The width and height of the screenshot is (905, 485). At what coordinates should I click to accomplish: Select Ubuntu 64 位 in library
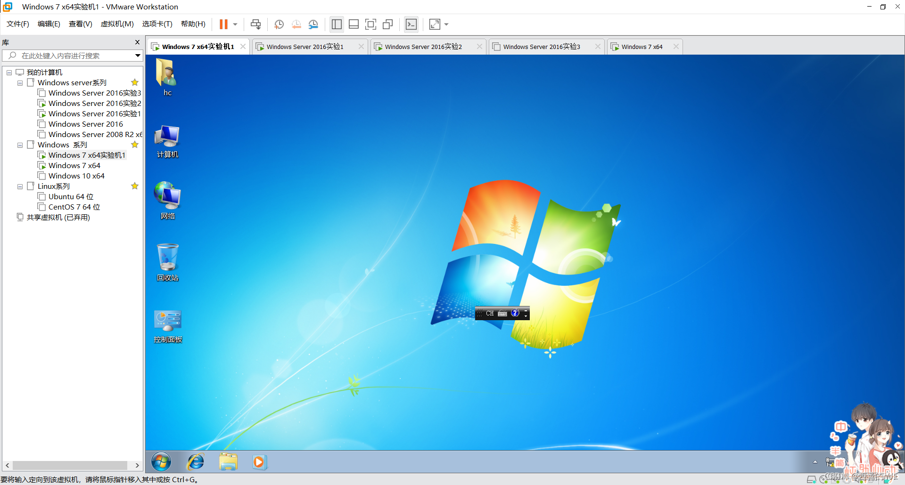click(x=66, y=197)
